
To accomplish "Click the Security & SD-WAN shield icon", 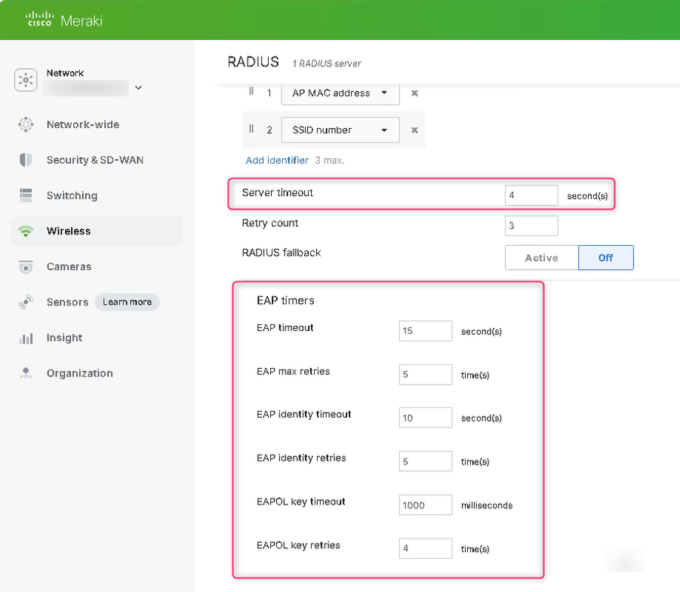I will [26, 160].
